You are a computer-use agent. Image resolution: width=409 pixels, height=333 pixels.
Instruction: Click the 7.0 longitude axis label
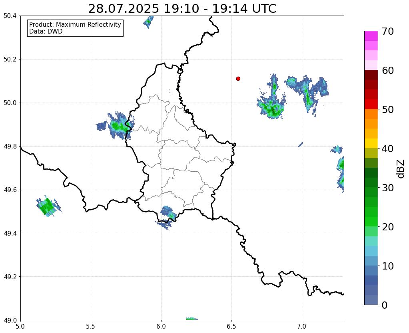tap(302, 327)
